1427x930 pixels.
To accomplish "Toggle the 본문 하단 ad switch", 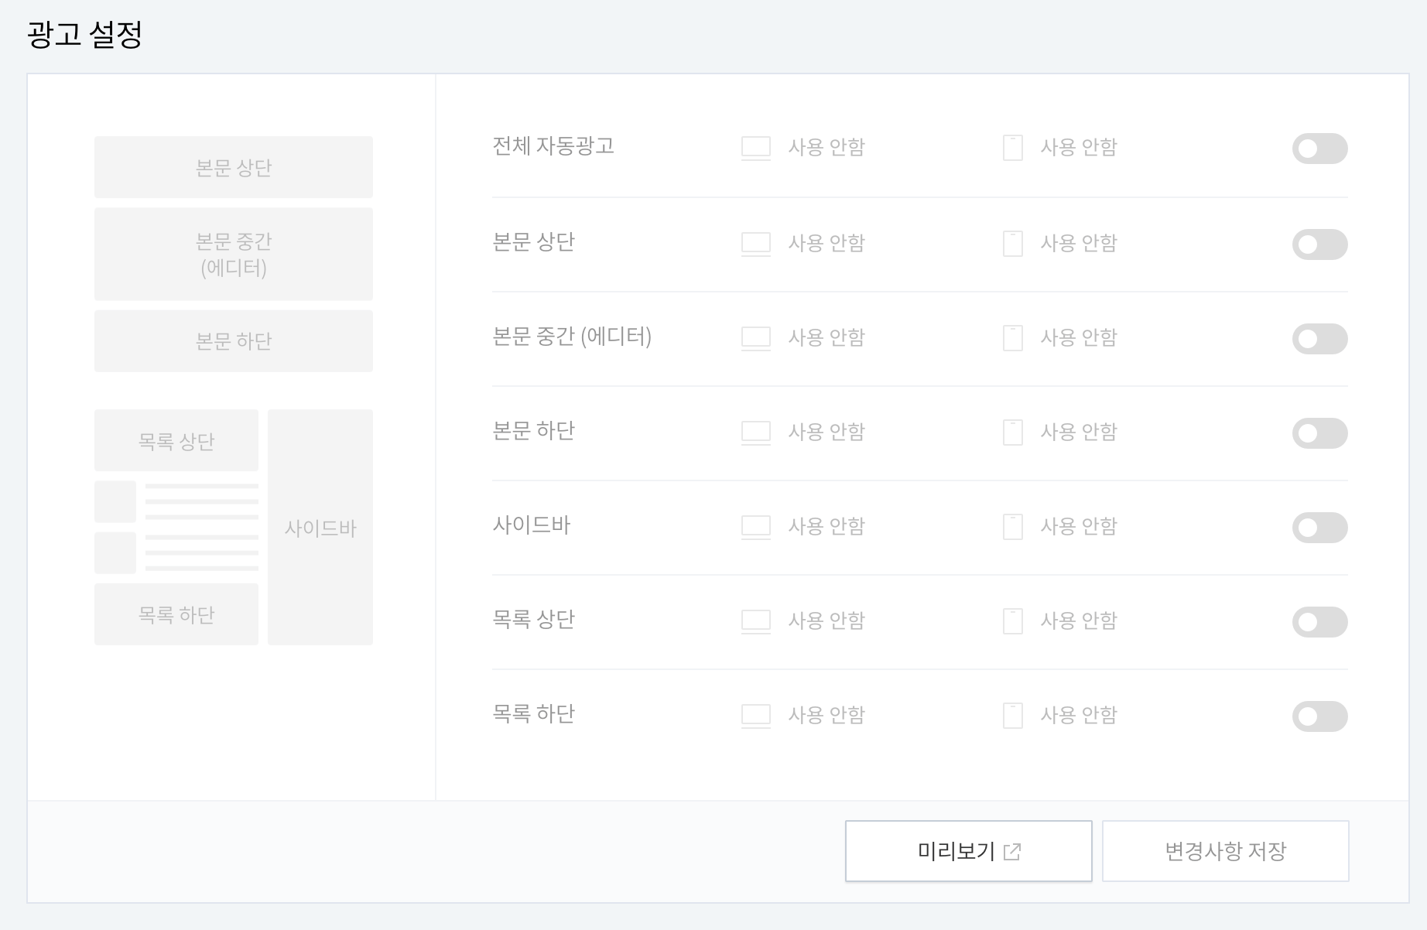I will (1319, 433).
